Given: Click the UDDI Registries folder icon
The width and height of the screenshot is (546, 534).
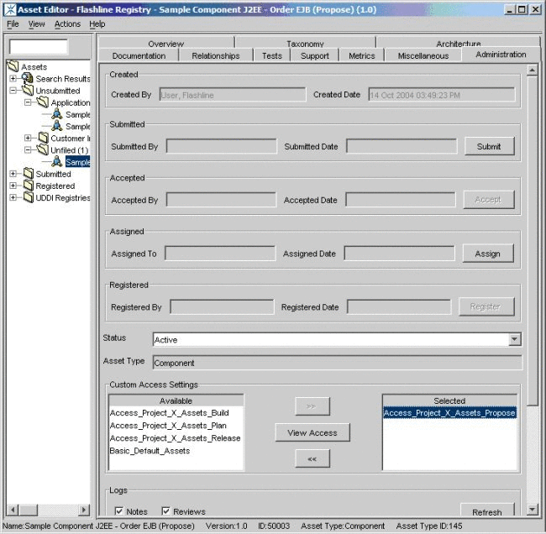Looking at the screenshot, I should click(28, 197).
